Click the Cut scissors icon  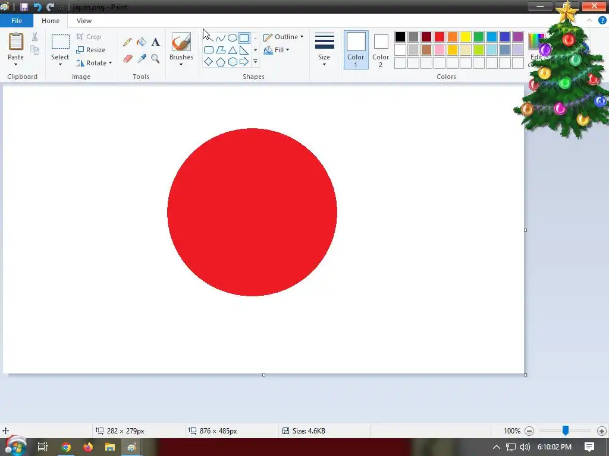(35, 37)
